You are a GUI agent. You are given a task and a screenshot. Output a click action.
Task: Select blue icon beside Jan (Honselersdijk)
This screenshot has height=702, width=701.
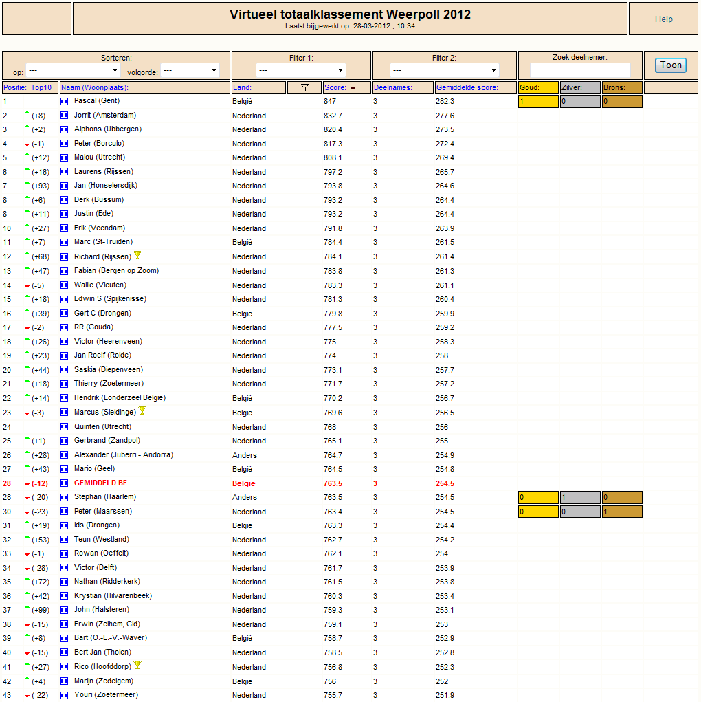[x=65, y=186]
